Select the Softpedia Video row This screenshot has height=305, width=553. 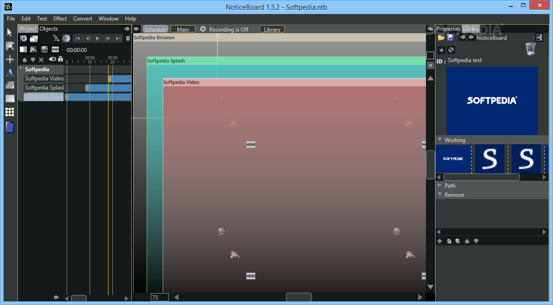[44, 79]
